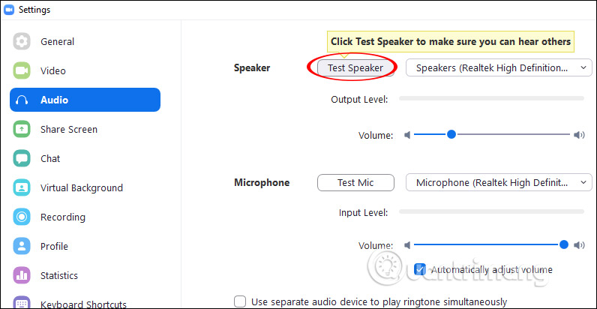The image size is (597, 309).
Task: Click the Test Mic button
Action: click(355, 182)
